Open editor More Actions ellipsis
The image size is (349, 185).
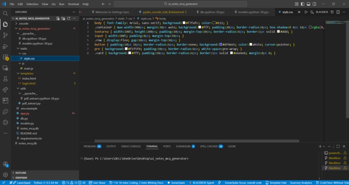click(344, 12)
